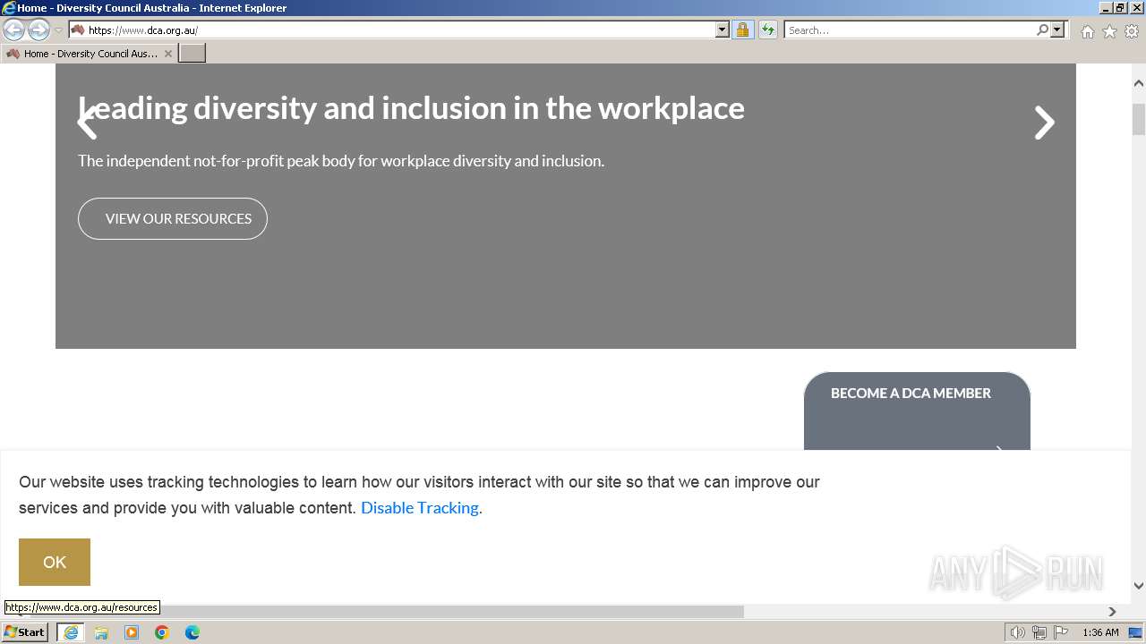Click the VIEW OUR RESOURCES button
The height and width of the screenshot is (644, 1146).
click(173, 218)
